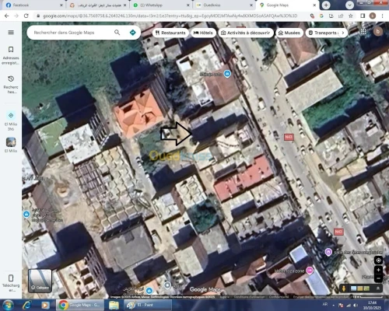Click the Télécharger application phone icon
389x311 pixels.
point(11,278)
